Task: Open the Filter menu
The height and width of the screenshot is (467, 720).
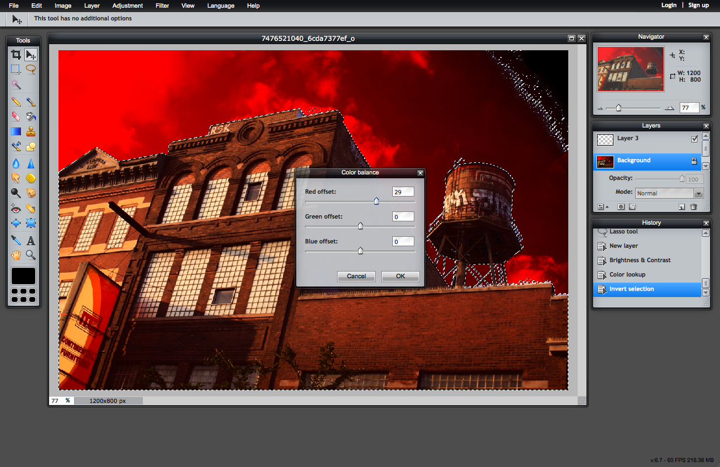Action: coord(162,6)
